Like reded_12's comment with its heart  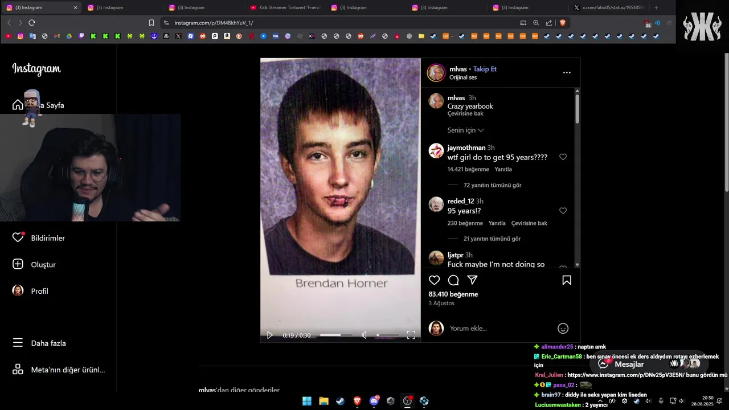[x=563, y=211]
